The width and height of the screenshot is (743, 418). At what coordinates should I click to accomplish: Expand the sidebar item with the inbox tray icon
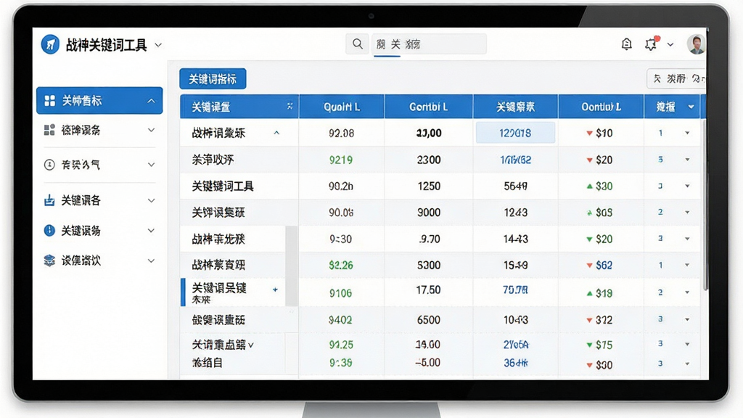(x=151, y=200)
